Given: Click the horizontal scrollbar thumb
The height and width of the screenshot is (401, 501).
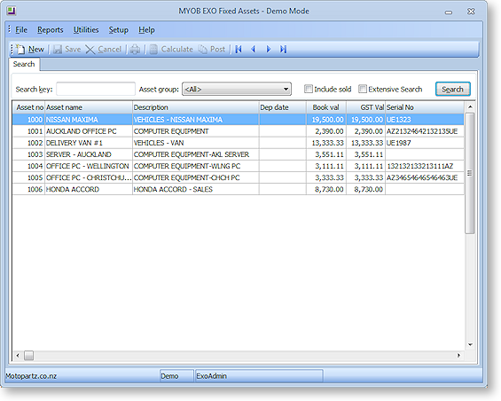Looking at the screenshot, I should pyautogui.click(x=28, y=355).
